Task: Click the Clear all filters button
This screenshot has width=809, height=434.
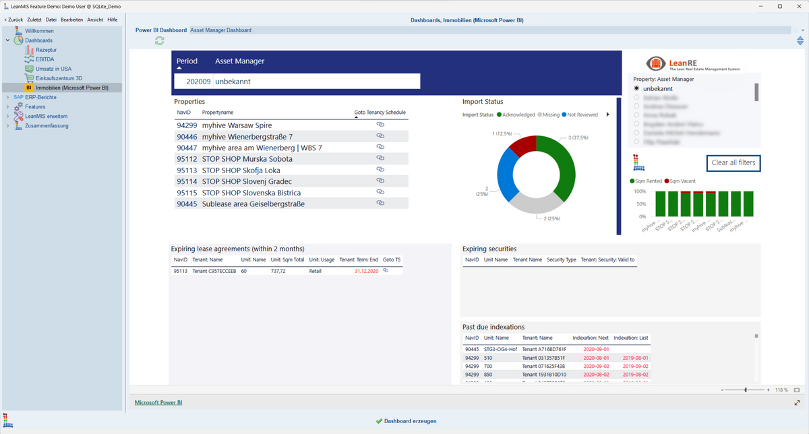Action: 733,163
